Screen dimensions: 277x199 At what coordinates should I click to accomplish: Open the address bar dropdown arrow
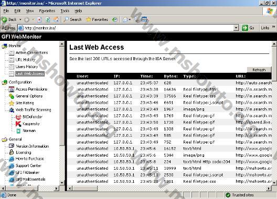236,28
